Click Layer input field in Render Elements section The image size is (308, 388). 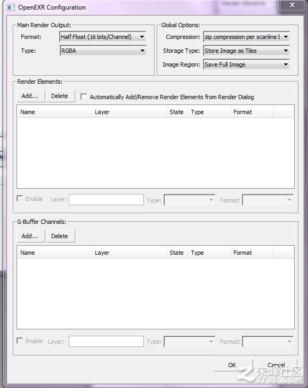pyautogui.click(x=106, y=199)
